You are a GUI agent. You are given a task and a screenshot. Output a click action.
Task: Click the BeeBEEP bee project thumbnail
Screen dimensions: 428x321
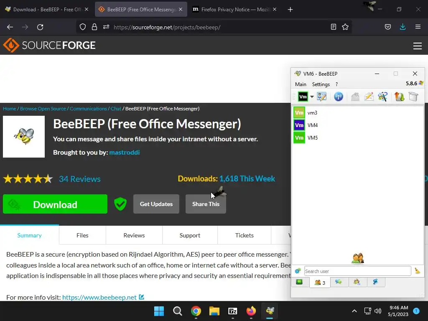24,137
